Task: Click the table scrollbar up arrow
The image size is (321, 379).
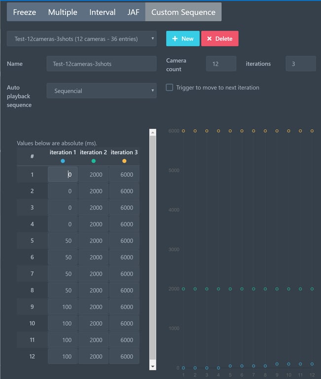Action: [153, 132]
